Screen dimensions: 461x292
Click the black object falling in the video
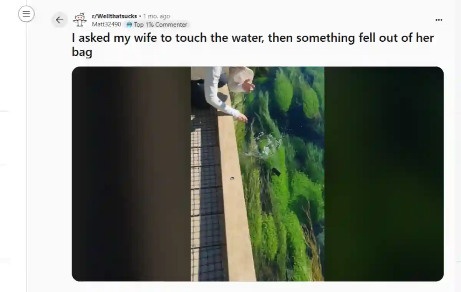click(x=276, y=172)
